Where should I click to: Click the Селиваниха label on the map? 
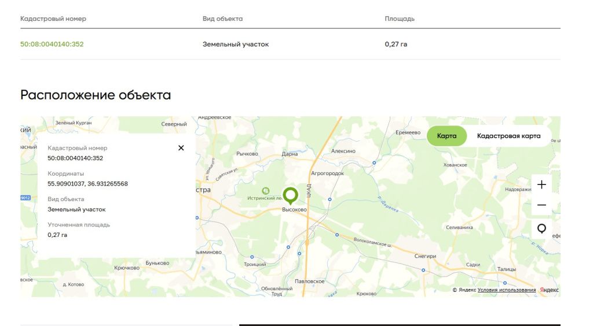(x=459, y=227)
